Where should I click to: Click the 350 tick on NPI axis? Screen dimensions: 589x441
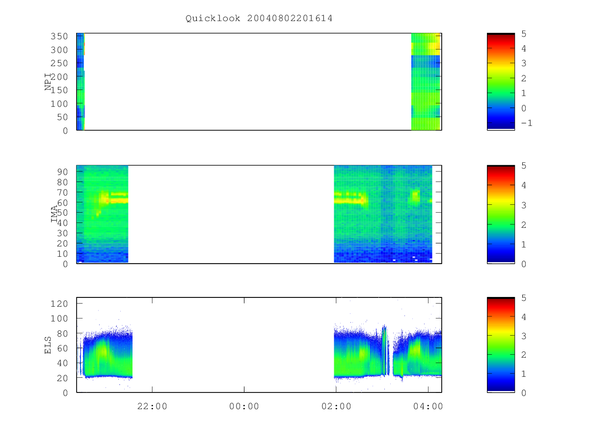(x=60, y=37)
